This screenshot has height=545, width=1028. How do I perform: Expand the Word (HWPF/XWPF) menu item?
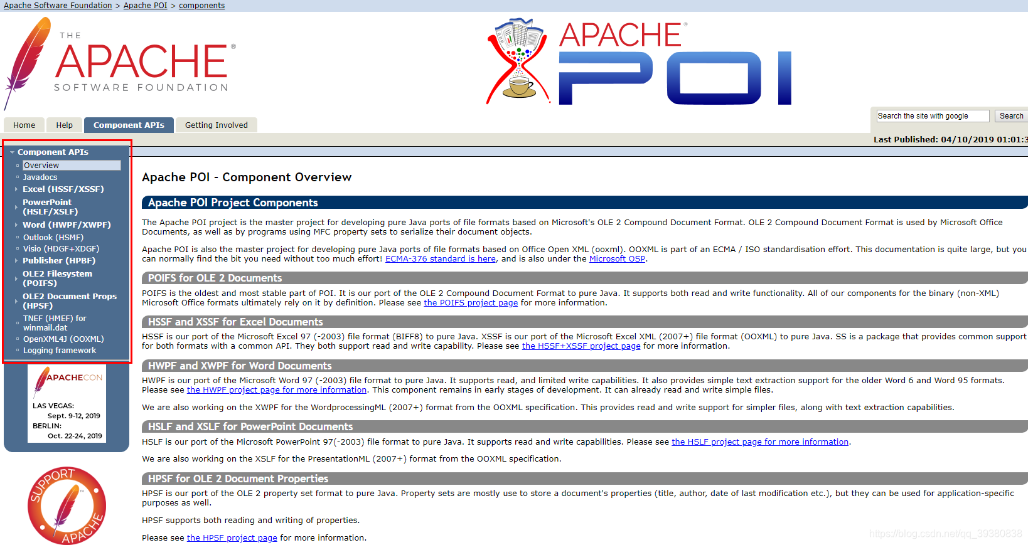pos(16,225)
